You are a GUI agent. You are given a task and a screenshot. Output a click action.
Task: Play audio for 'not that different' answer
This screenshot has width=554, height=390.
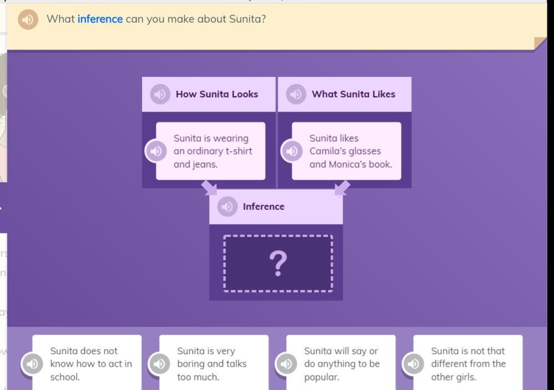(413, 363)
